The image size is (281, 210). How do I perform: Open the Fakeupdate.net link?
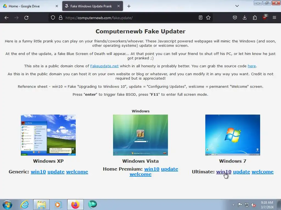point(104,66)
